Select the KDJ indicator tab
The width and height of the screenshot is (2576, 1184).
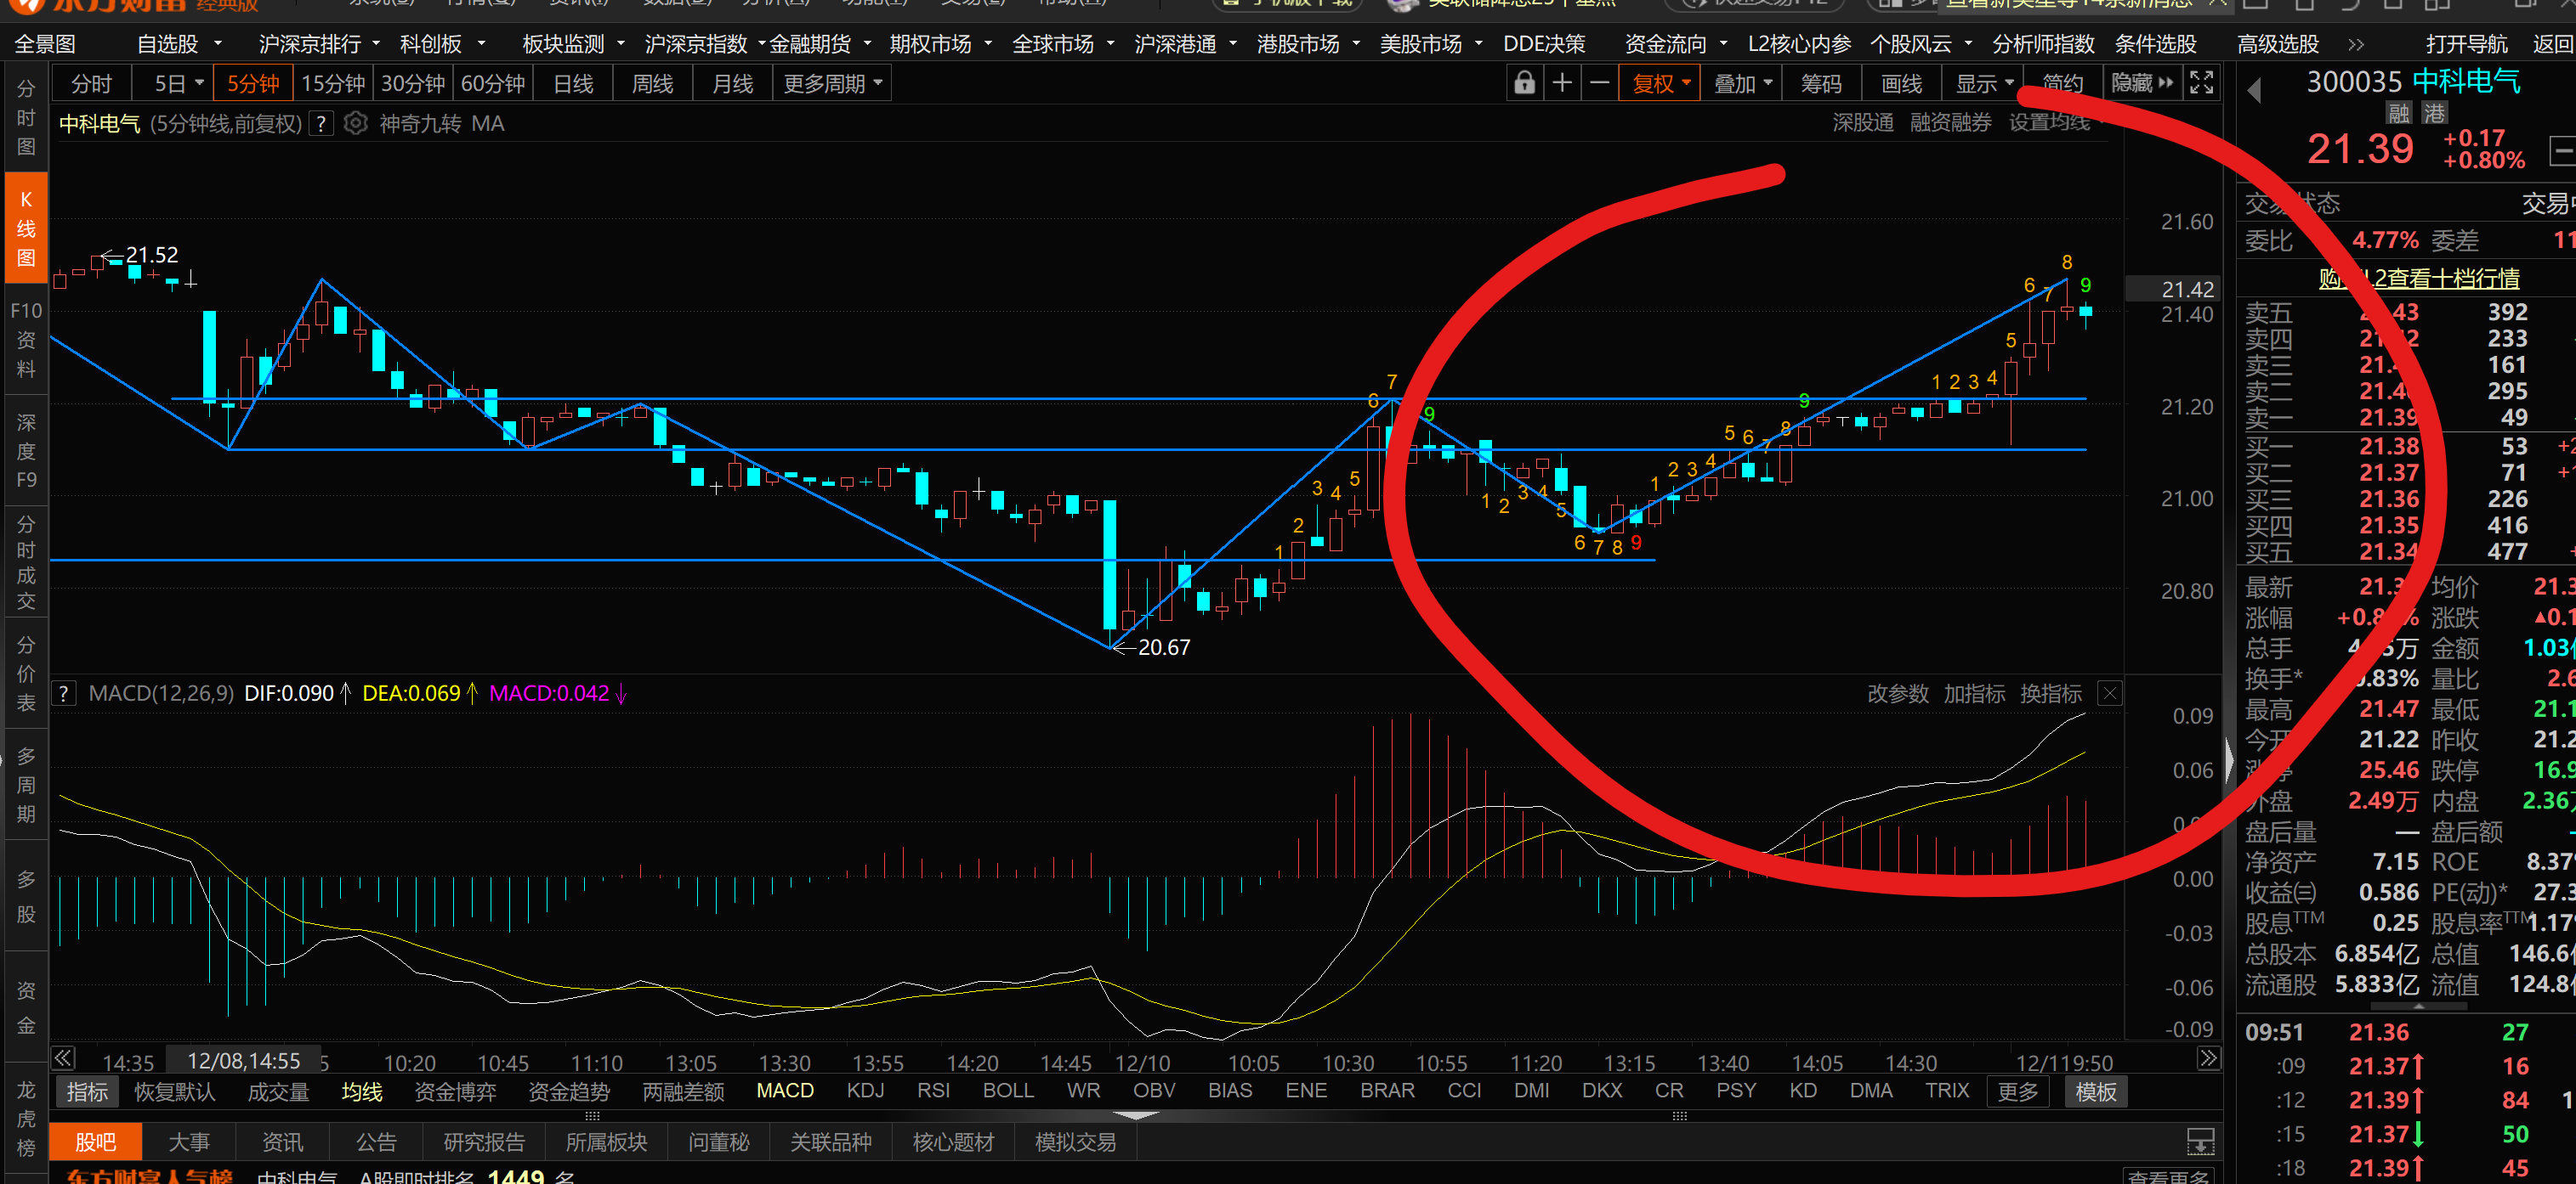865,1090
